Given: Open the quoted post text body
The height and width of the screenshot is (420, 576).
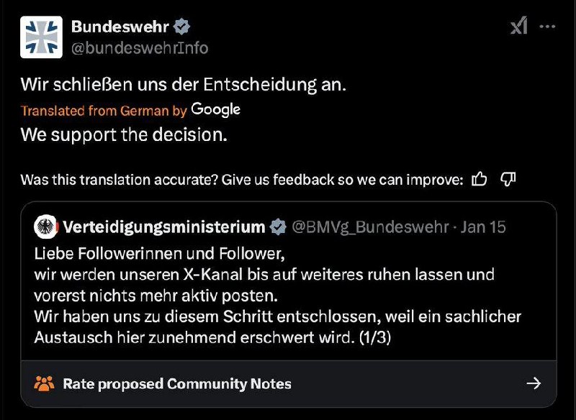Looking at the screenshot, I should (x=277, y=296).
